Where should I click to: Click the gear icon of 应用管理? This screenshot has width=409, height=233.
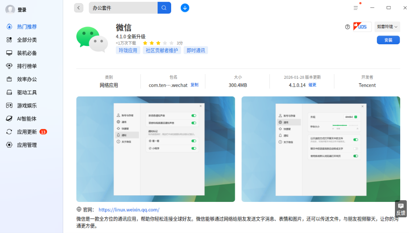pyautogui.click(x=9, y=145)
